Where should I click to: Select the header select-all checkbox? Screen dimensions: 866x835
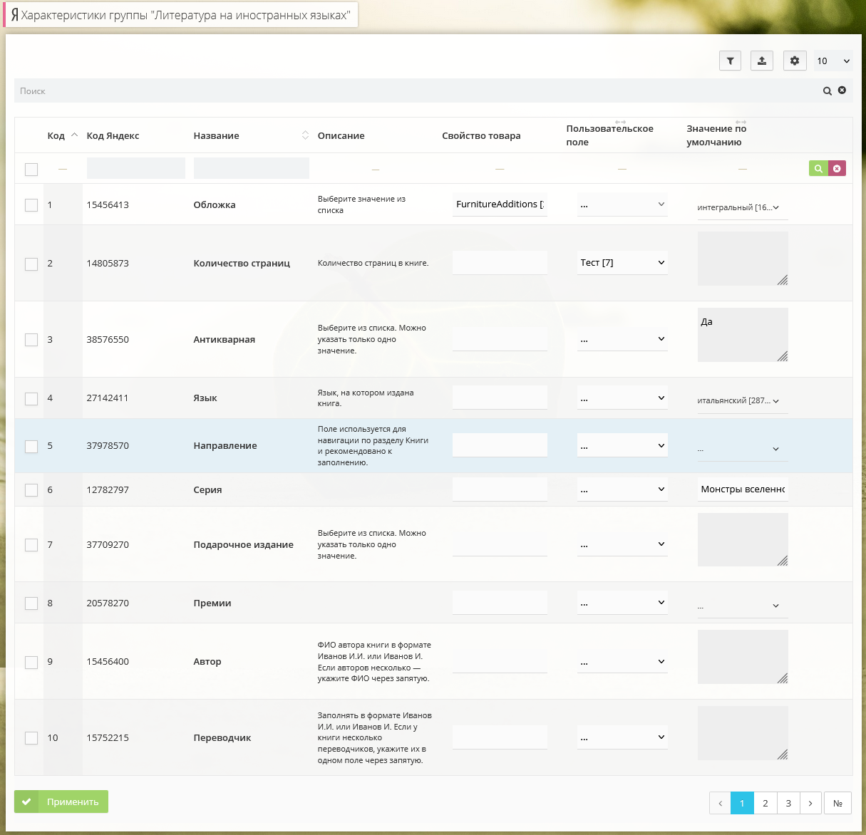(31, 170)
